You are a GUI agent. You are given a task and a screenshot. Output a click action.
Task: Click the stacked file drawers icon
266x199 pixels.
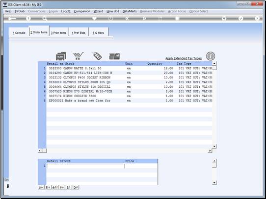[x=61, y=56]
